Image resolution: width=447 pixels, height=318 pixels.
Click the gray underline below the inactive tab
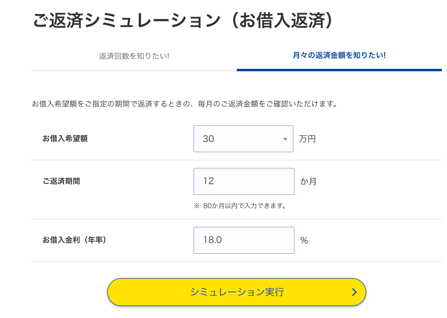(134, 70)
